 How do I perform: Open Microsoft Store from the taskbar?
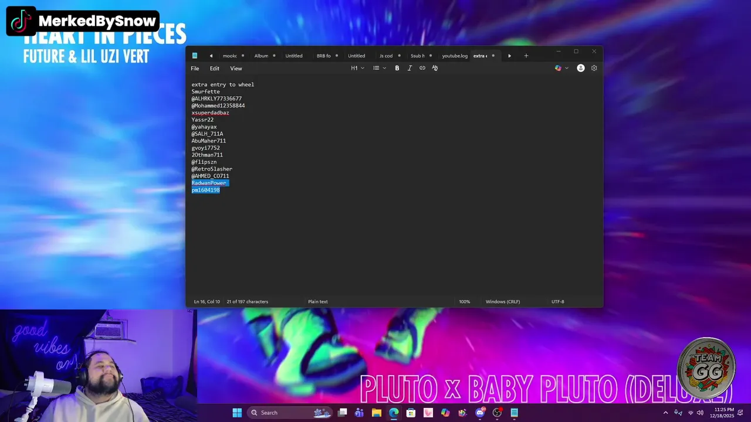point(411,413)
